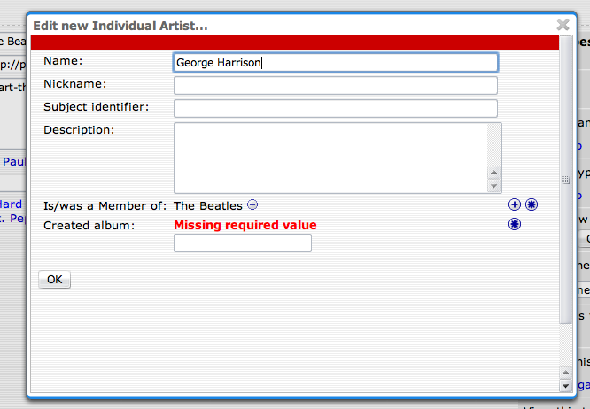Viewport: 590px width, 409px height.
Task: Remove The Beatles using the minus icon
Action: [x=252, y=204]
